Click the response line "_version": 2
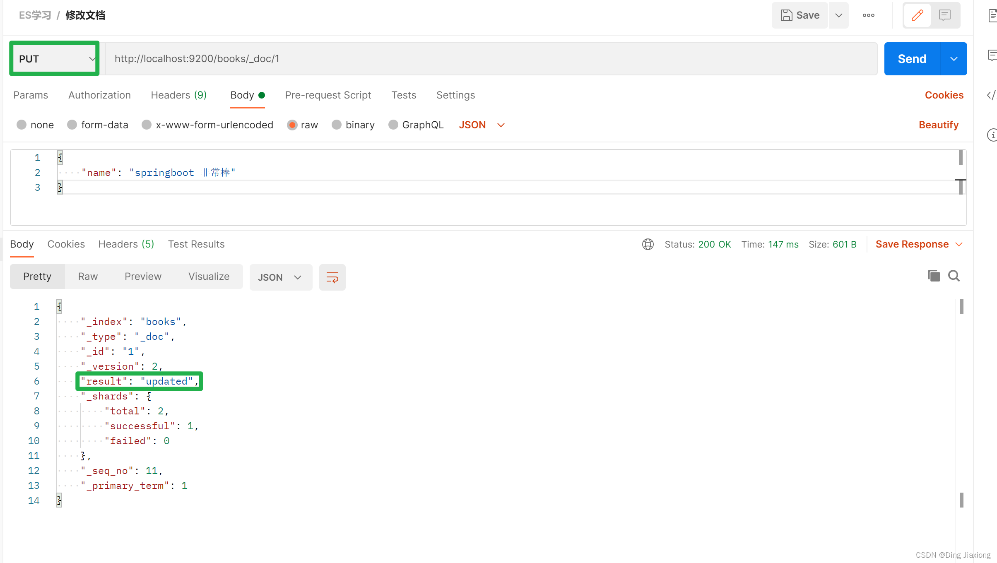Screen dimensions: 997x563 [122, 366]
